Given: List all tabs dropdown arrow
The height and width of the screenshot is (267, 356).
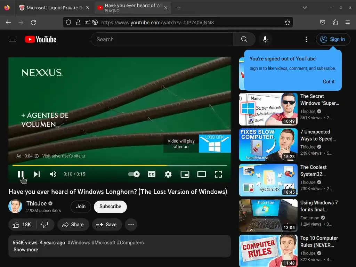Looking at the screenshot, I should (x=305, y=8).
